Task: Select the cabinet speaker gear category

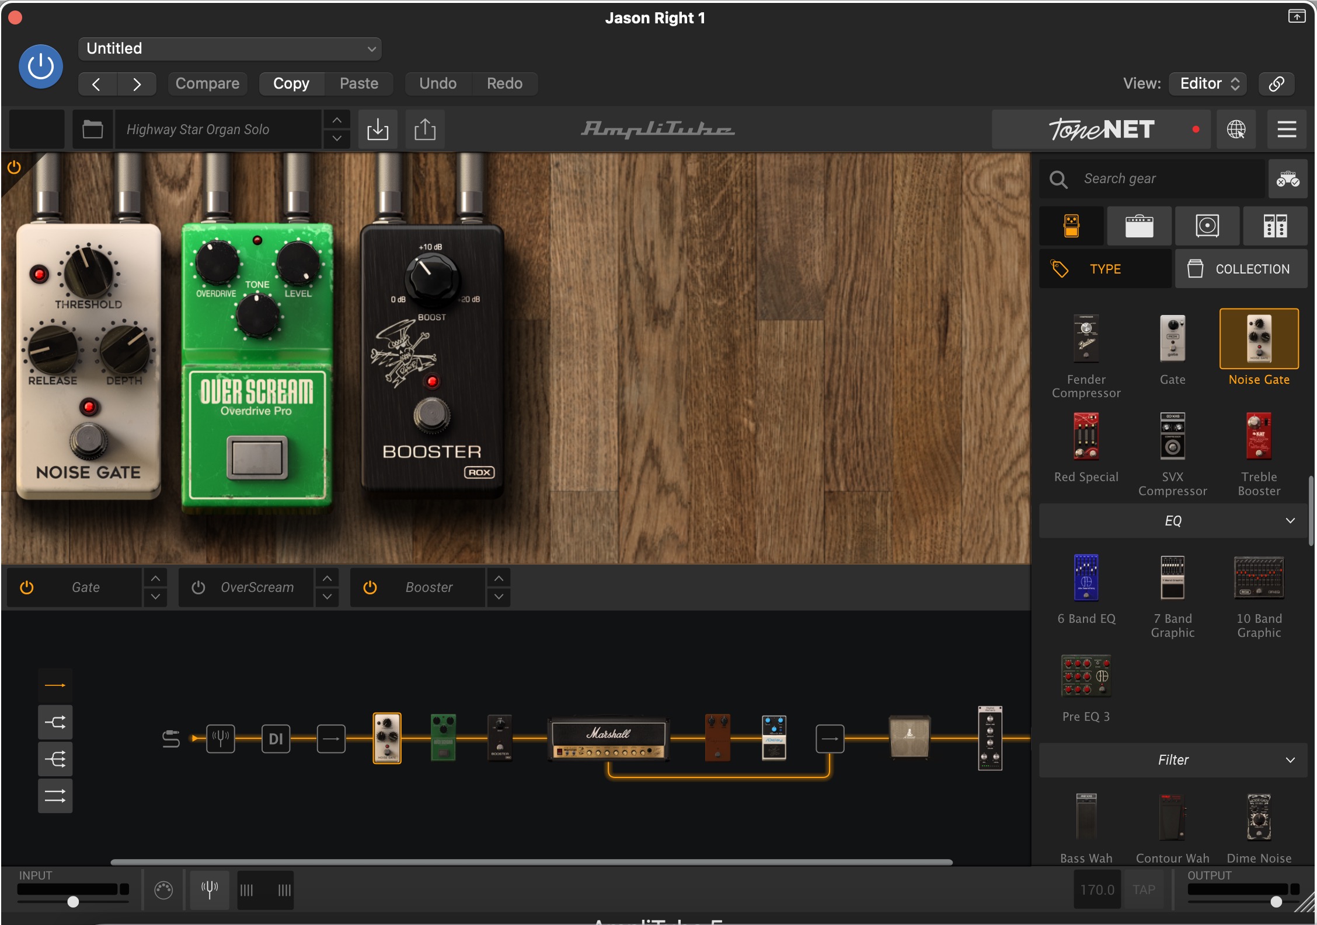Action: tap(1207, 226)
